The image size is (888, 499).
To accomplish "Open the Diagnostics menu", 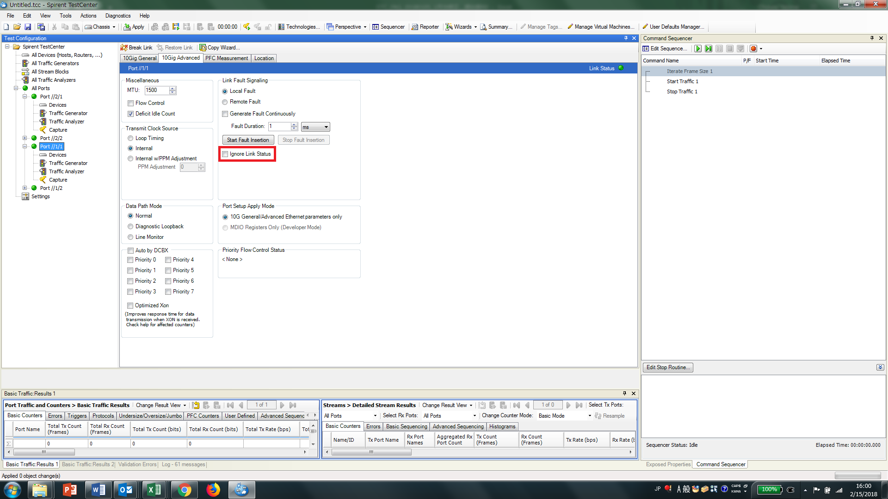I will [x=118, y=16].
